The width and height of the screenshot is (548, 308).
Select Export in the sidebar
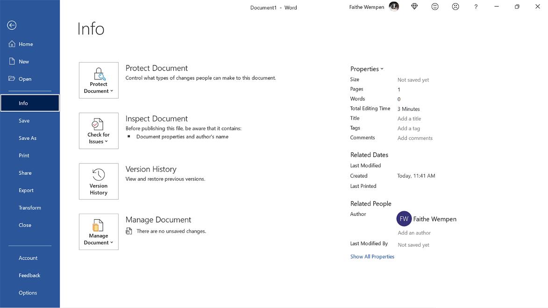pos(30,191)
